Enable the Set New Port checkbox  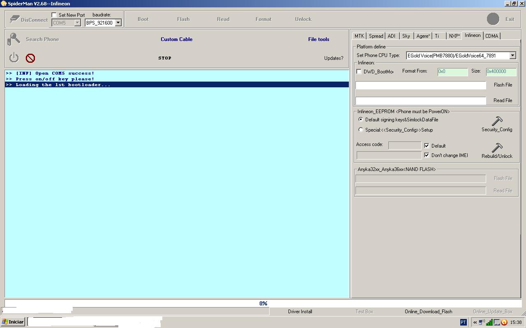click(54, 15)
